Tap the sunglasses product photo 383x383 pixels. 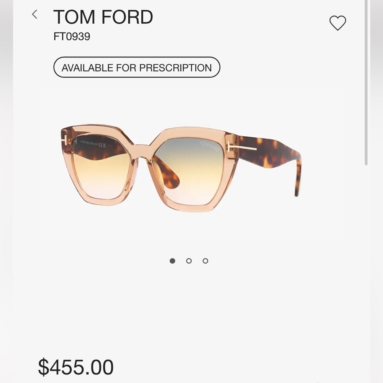click(x=180, y=165)
